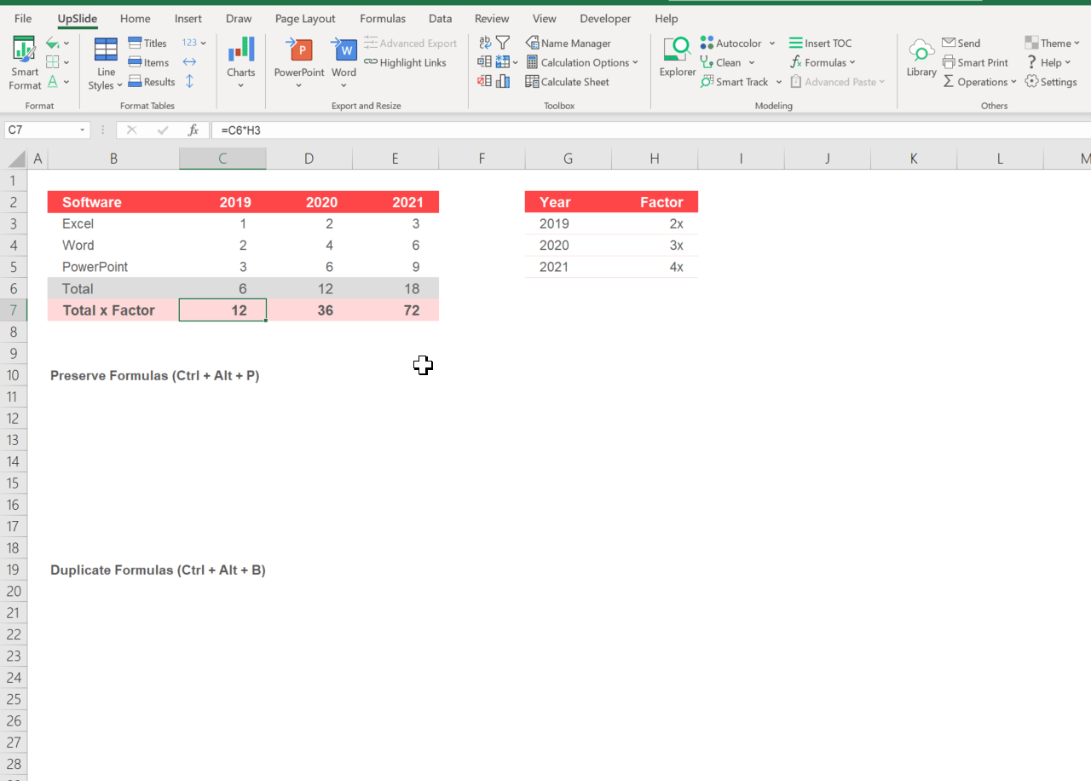Open the Explorer tool
The image size is (1091, 781).
point(678,58)
